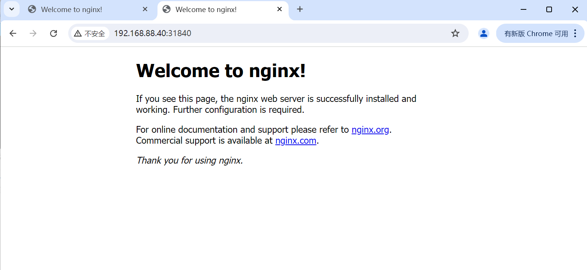Switch to the first Welcome to nginx tab

[x=89, y=9]
